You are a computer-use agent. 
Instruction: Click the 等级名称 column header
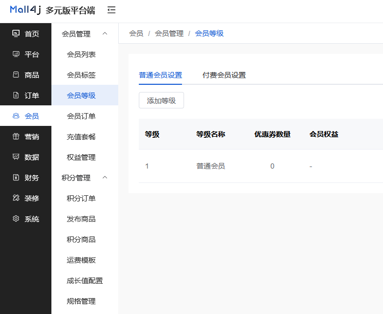tap(211, 134)
